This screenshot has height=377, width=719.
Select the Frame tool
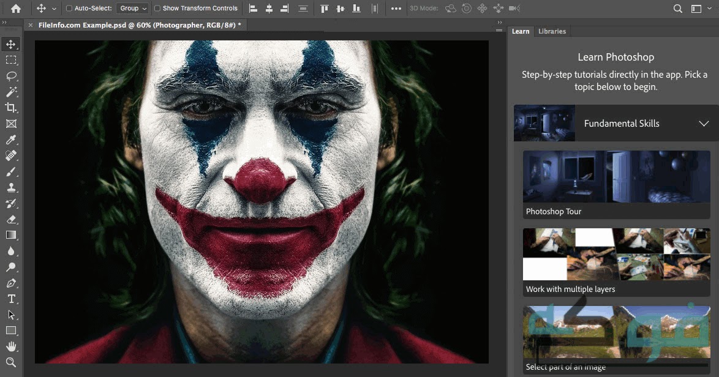pos(11,124)
